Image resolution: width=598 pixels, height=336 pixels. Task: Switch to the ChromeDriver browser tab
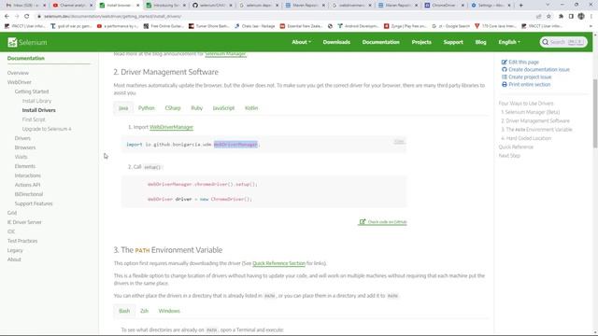pos(444,6)
